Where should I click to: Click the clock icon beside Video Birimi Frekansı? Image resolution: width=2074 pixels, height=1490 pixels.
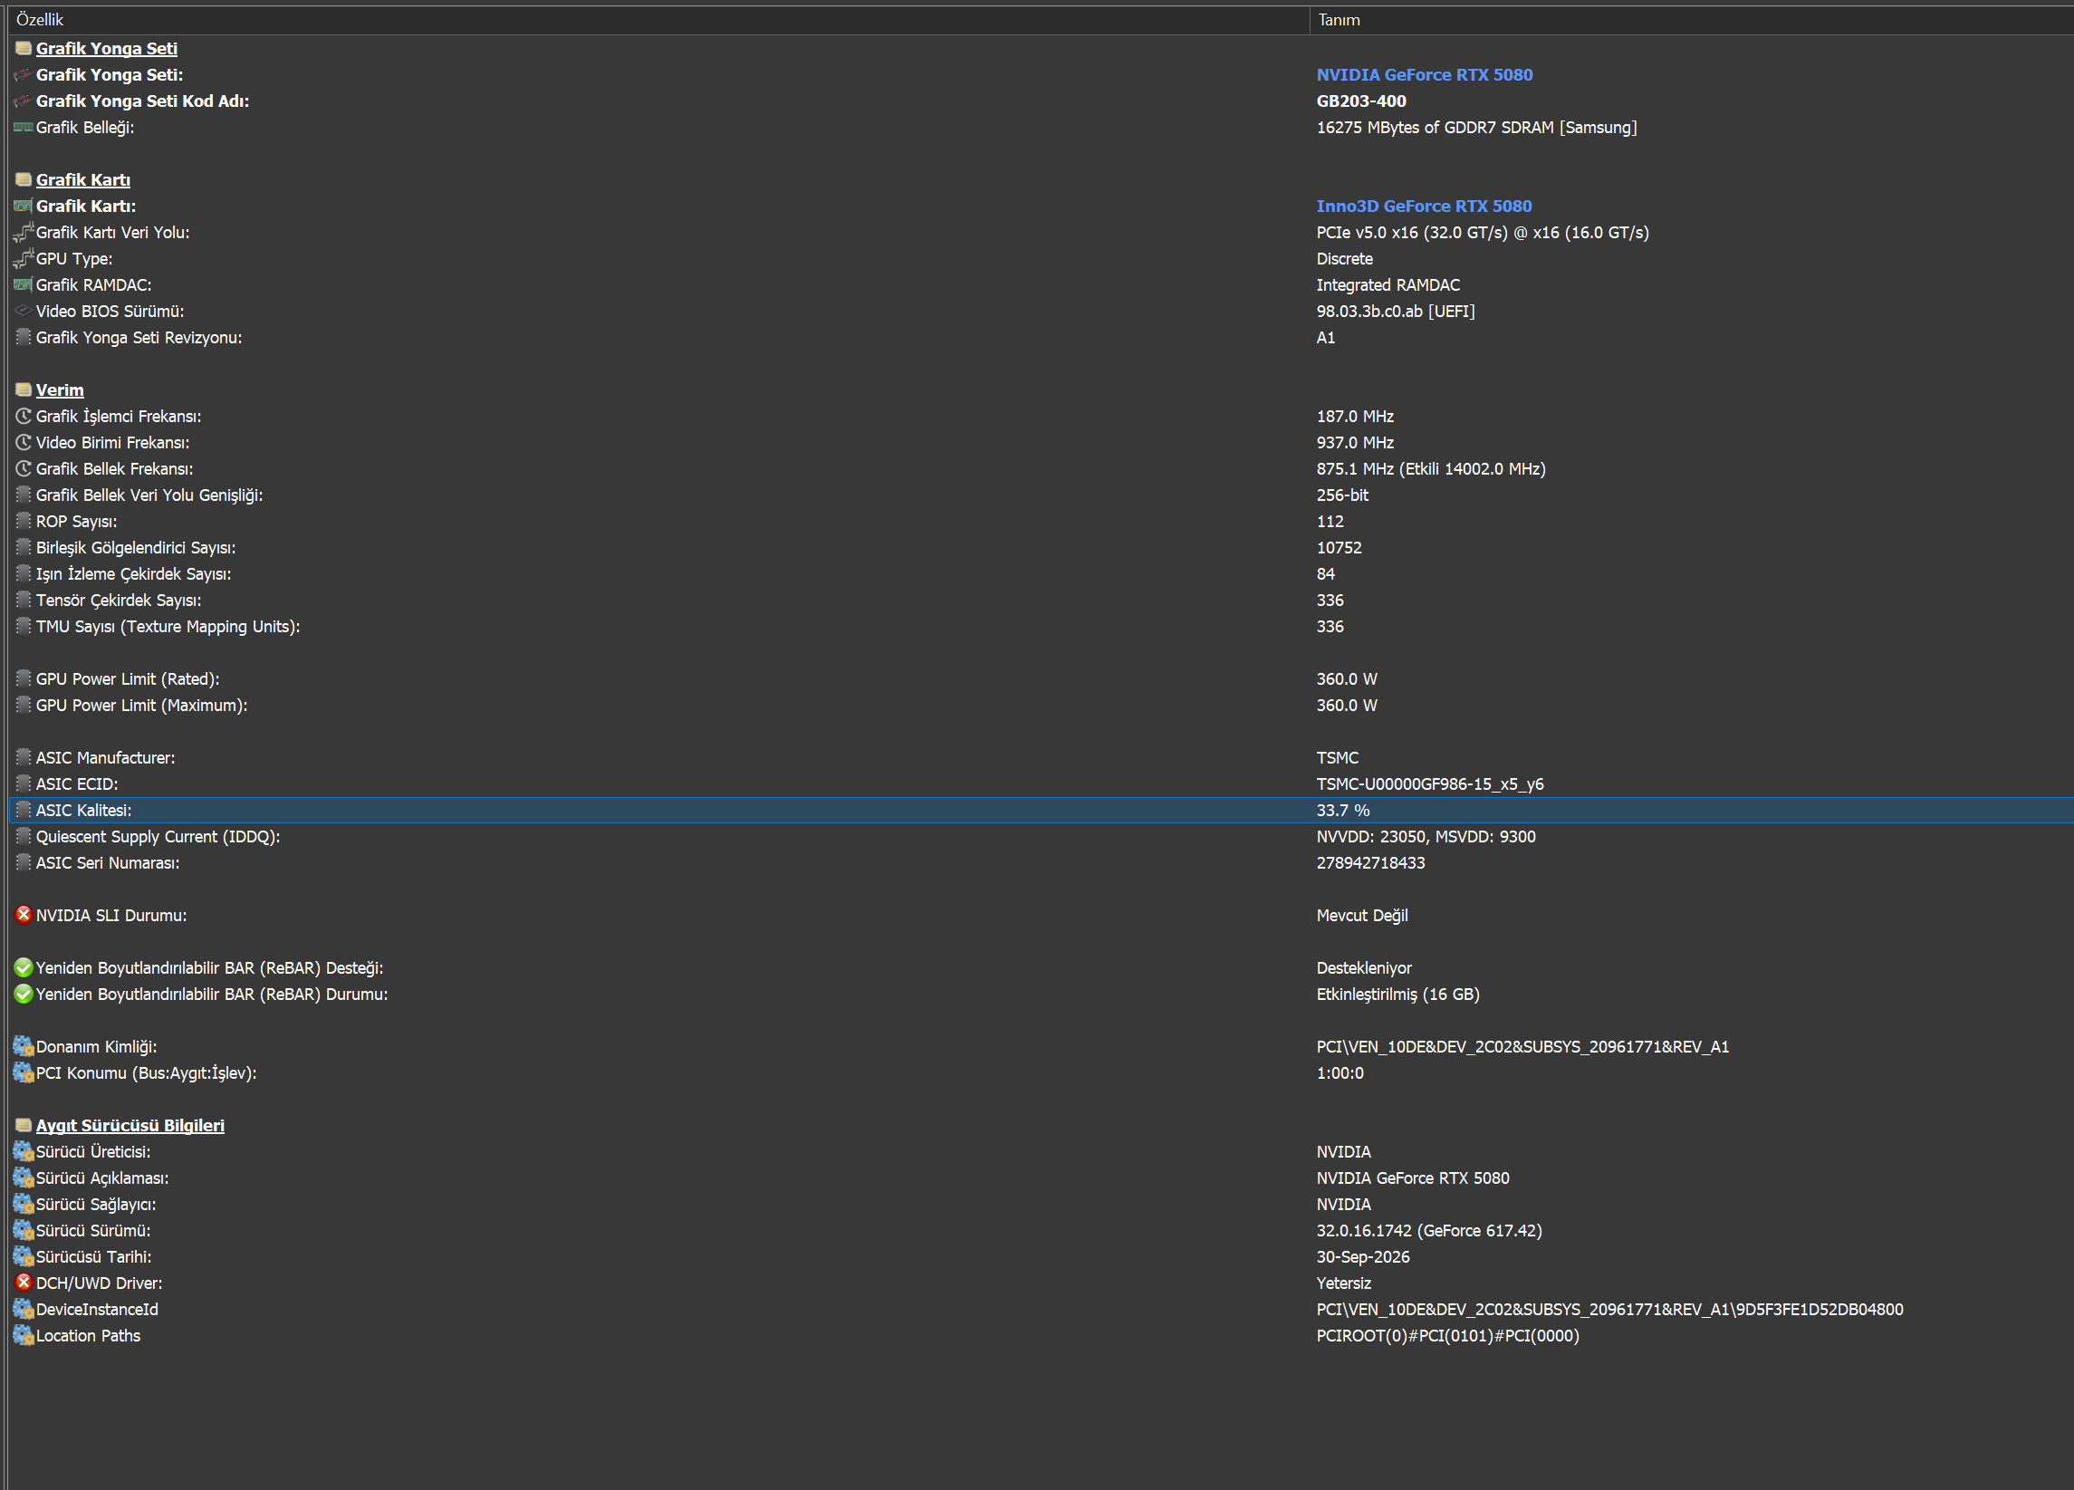(x=24, y=443)
